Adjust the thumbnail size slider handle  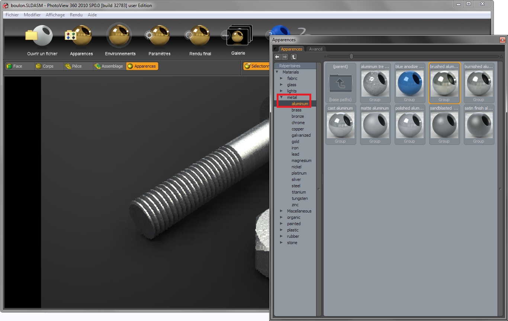(351, 56)
